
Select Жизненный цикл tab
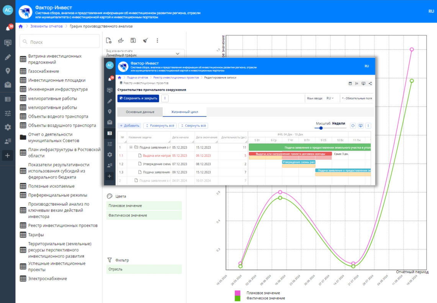185,112
